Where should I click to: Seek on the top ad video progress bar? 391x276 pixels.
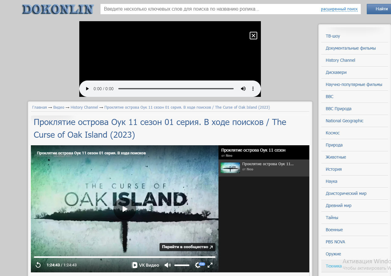(176, 89)
